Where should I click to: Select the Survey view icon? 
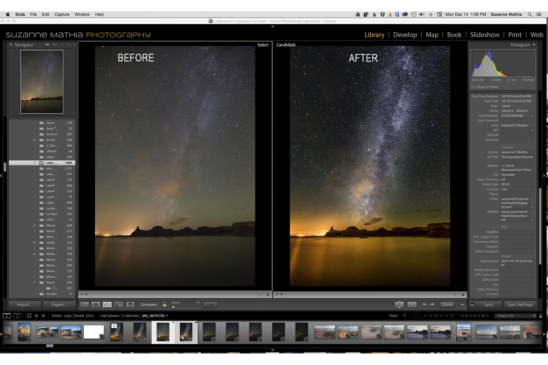(x=119, y=304)
